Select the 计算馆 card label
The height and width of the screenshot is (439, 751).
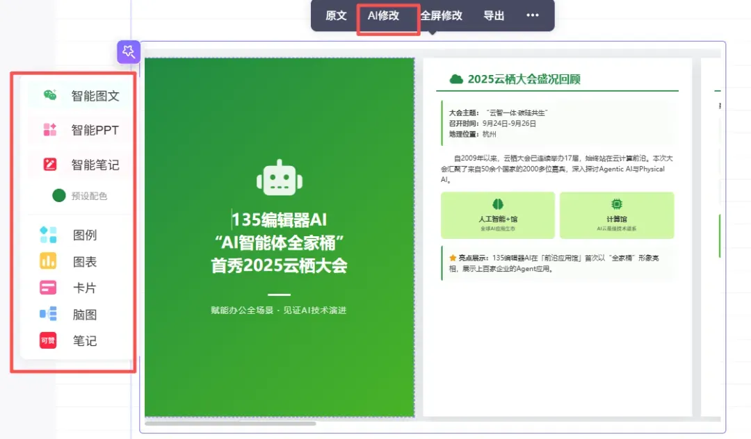point(617,219)
